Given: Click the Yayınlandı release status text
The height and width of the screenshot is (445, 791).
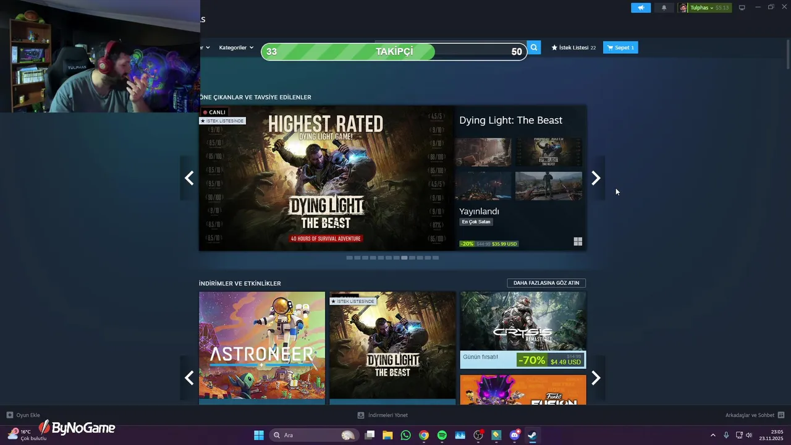Looking at the screenshot, I should 479,211.
